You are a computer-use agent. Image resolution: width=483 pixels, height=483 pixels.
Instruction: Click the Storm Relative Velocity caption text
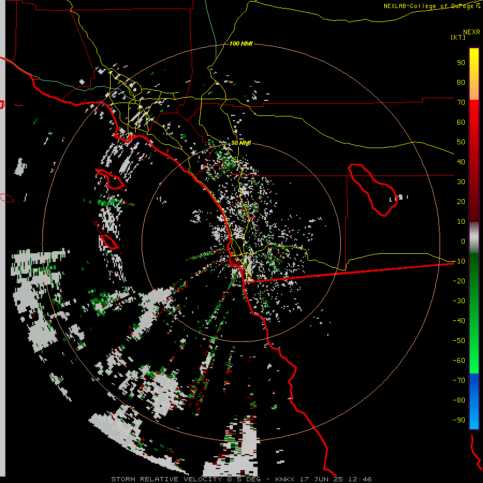click(x=241, y=479)
